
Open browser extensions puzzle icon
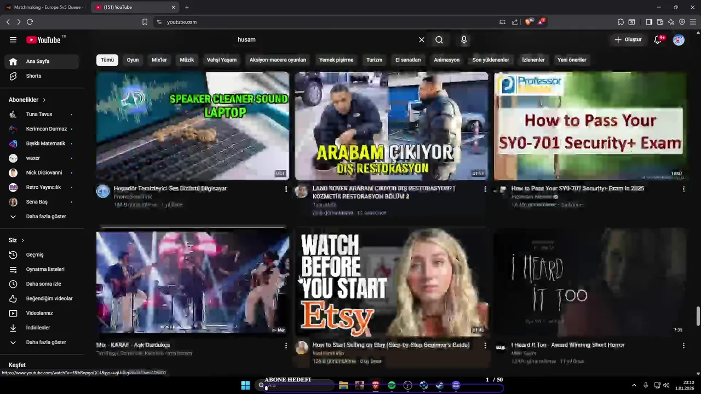tap(620, 22)
